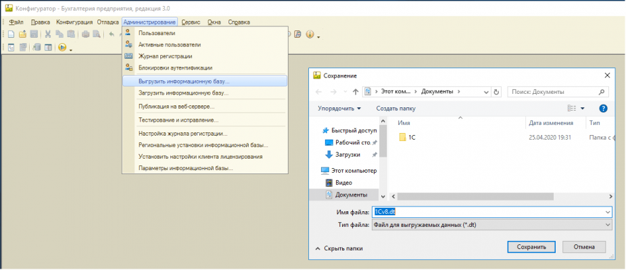The width and height of the screenshot is (626, 270).
Task: Open save dialog help question icon
Action: 603,108
